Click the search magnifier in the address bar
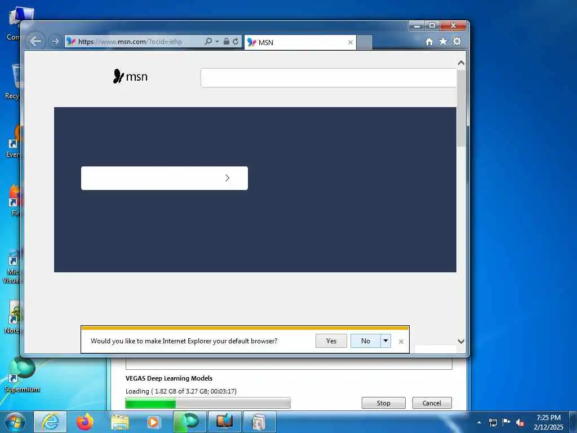Image resolution: width=577 pixels, height=433 pixels. (x=208, y=41)
